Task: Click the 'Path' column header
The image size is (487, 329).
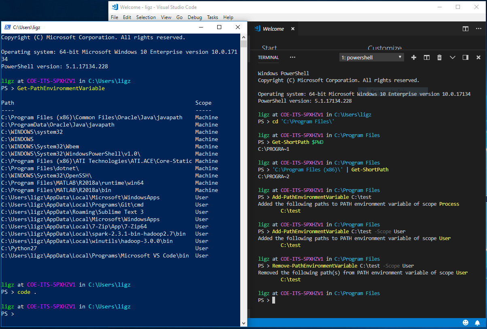Action: click(x=8, y=103)
